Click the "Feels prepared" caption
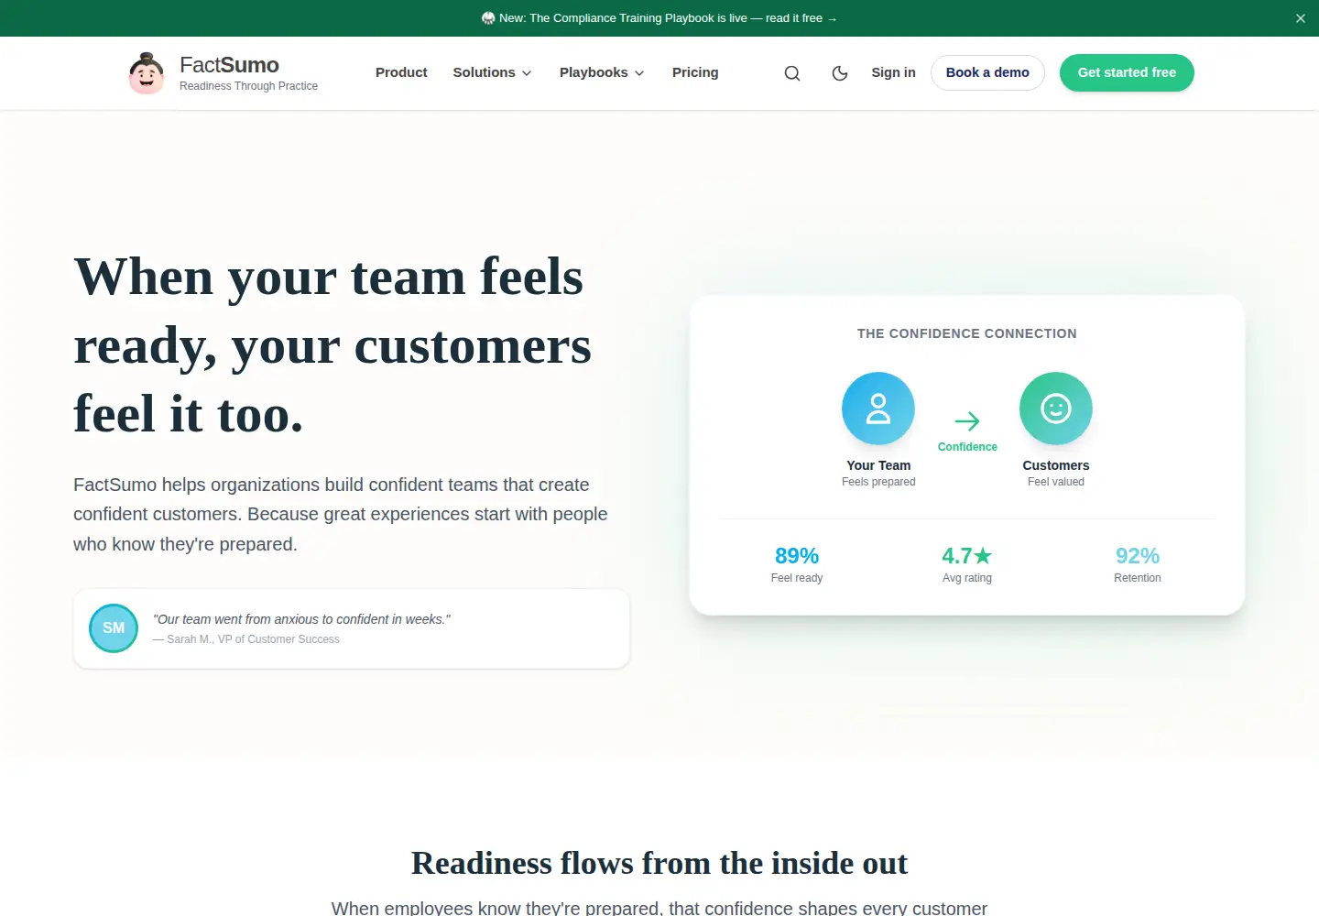1319x916 pixels. [x=878, y=482]
